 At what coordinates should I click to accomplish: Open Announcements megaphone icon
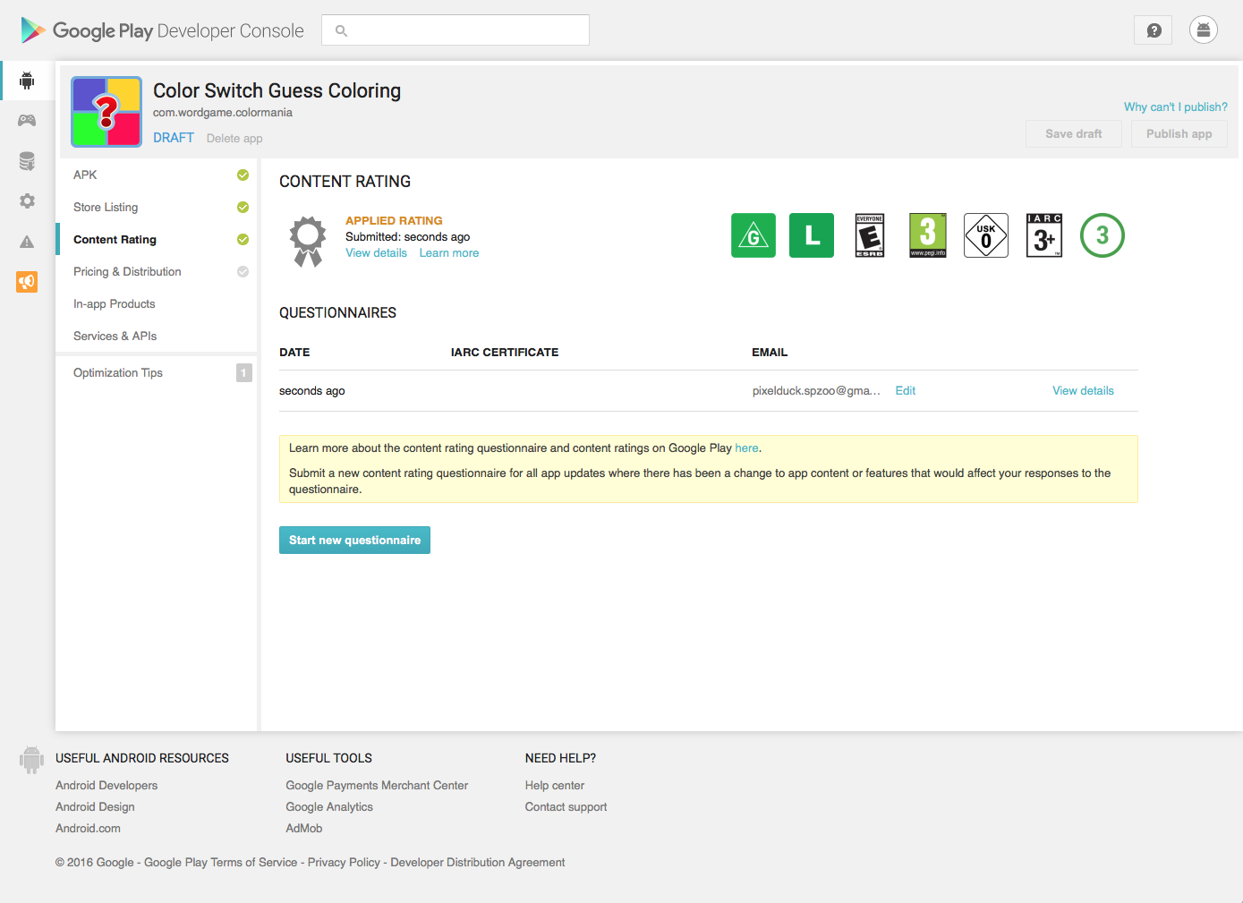coord(27,282)
